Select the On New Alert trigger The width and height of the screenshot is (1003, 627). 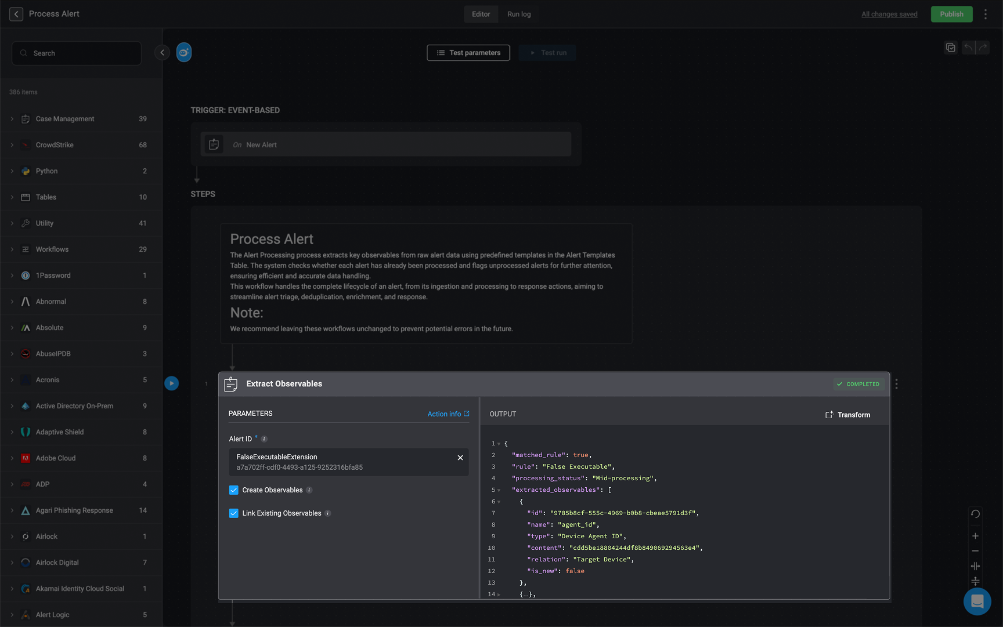click(386, 144)
